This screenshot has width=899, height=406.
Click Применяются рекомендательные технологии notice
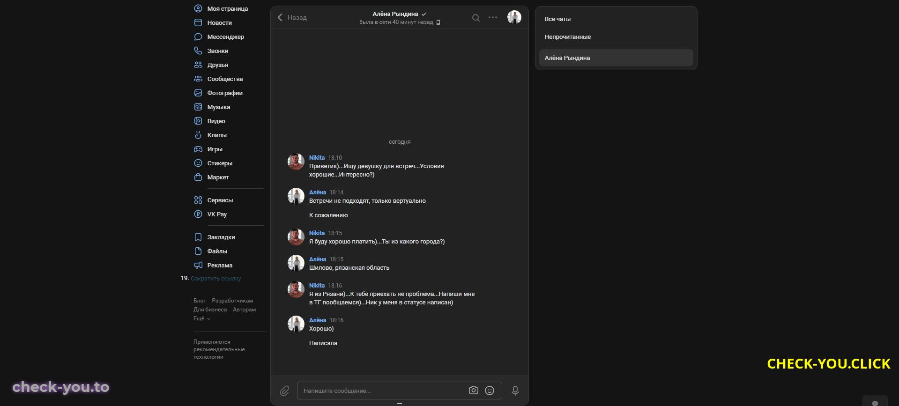pos(219,349)
